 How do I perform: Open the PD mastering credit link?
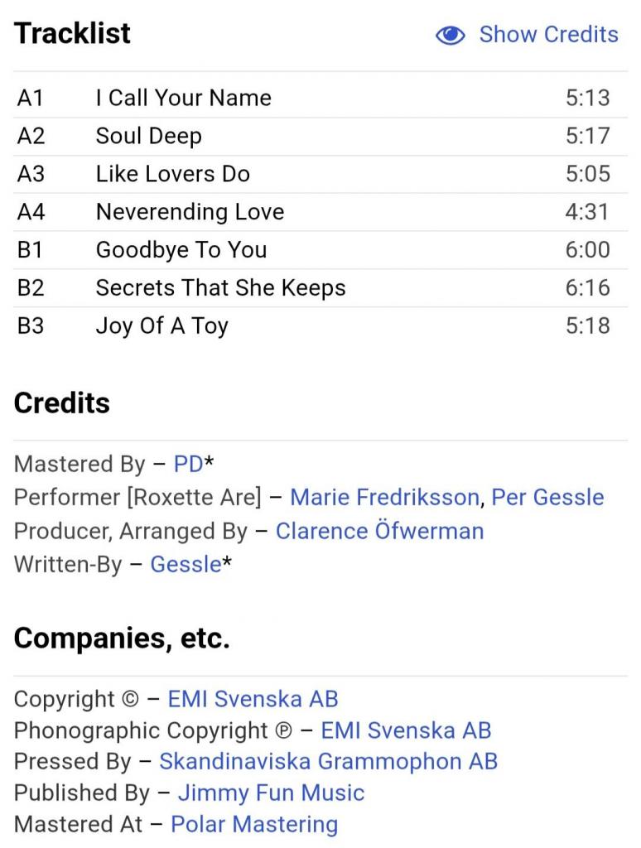click(188, 464)
